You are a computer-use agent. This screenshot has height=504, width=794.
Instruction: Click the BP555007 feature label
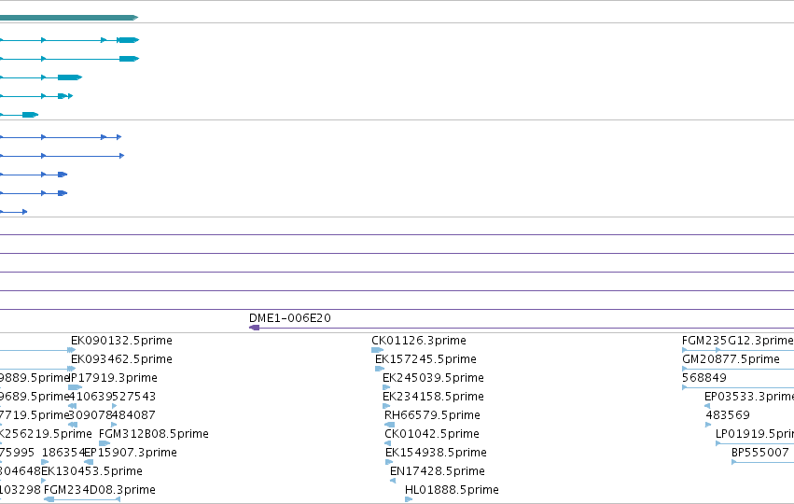760,453
